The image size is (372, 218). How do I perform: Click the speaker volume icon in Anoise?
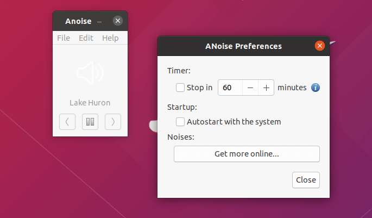(x=90, y=73)
